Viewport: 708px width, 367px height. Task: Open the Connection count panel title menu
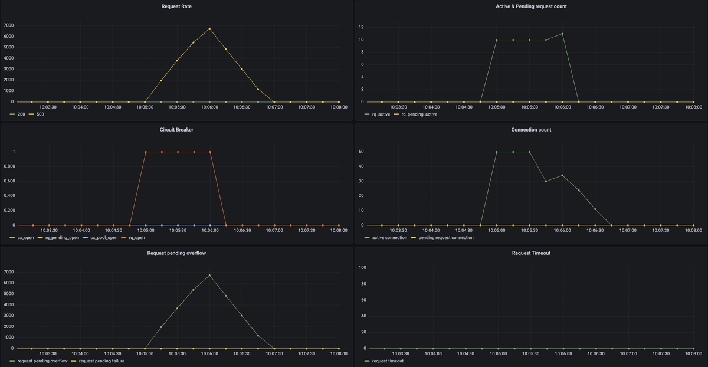(531, 130)
